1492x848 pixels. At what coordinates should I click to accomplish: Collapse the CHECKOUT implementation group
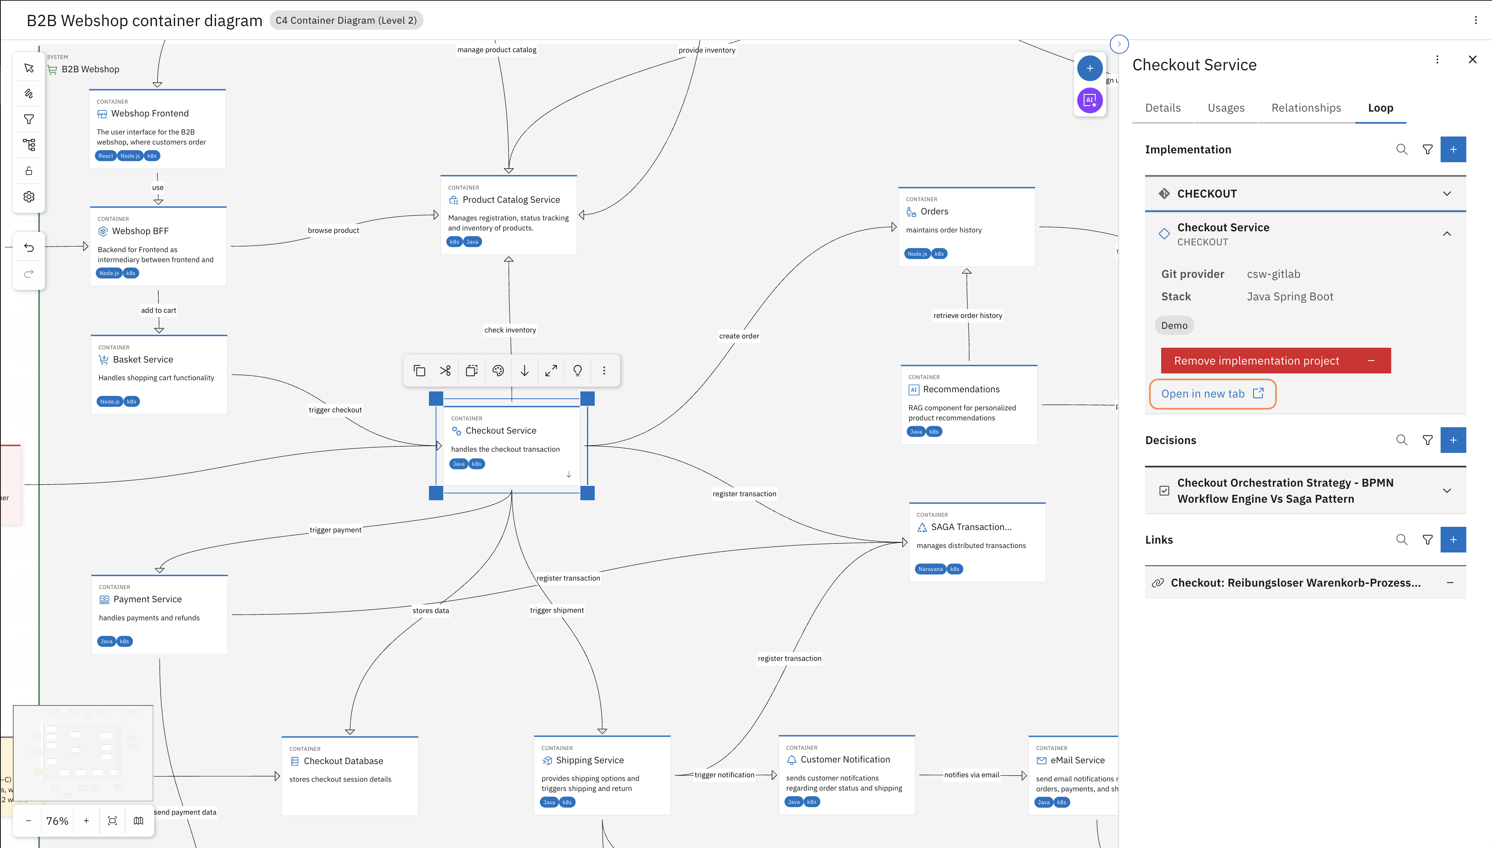click(1447, 194)
